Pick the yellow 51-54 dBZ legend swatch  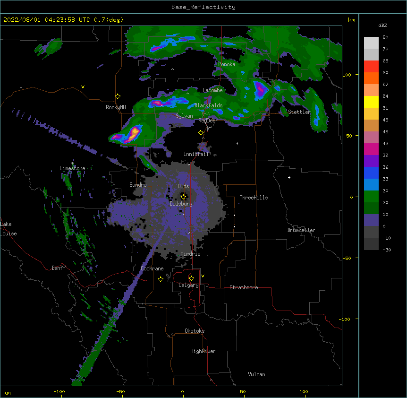tap(371, 102)
